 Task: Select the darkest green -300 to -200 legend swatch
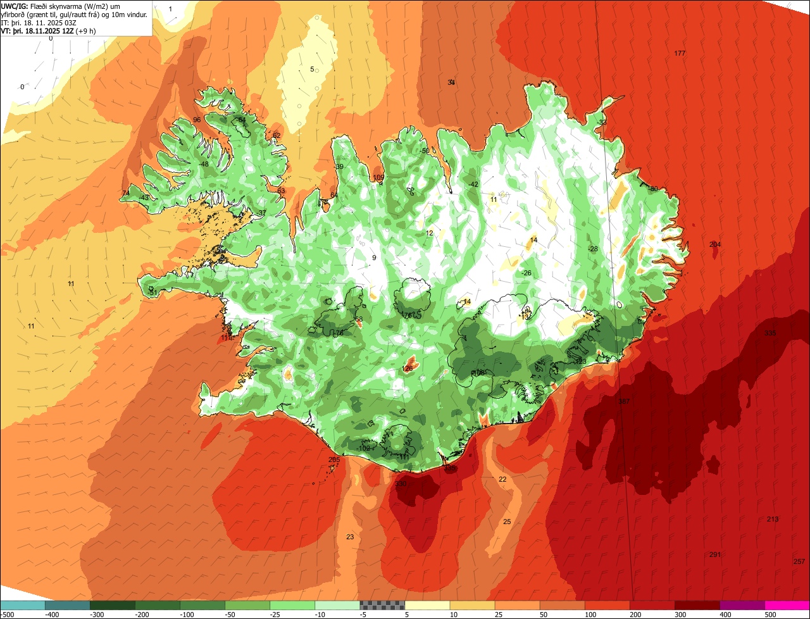click(112, 605)
